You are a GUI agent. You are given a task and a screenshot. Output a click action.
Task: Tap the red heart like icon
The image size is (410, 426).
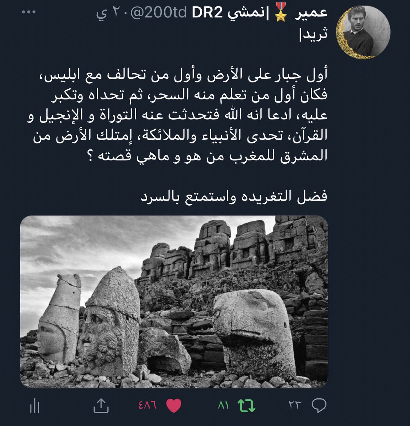point(174,405)
